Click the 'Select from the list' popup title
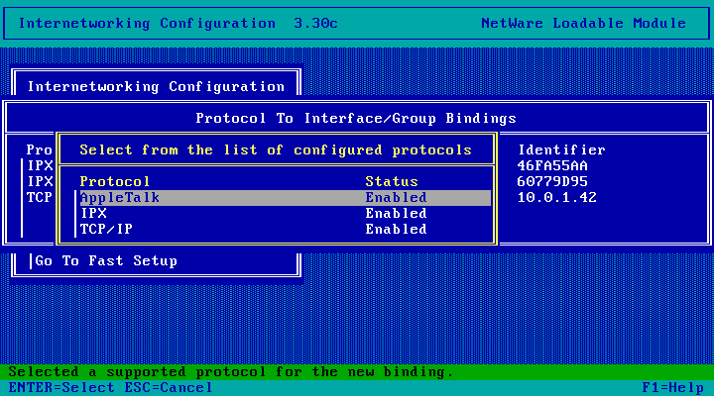 276,150
